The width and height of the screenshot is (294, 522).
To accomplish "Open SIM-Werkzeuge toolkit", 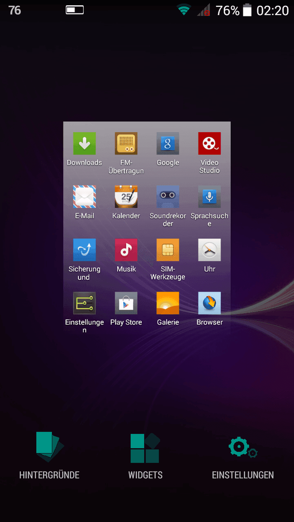I will (x=168, y=250).
